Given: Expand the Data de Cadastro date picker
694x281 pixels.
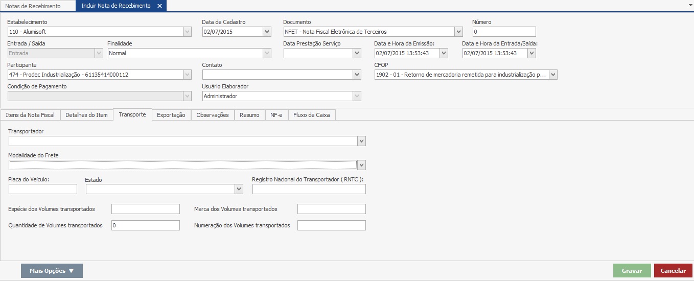Looking at the screenshot, I should (267, 32).
